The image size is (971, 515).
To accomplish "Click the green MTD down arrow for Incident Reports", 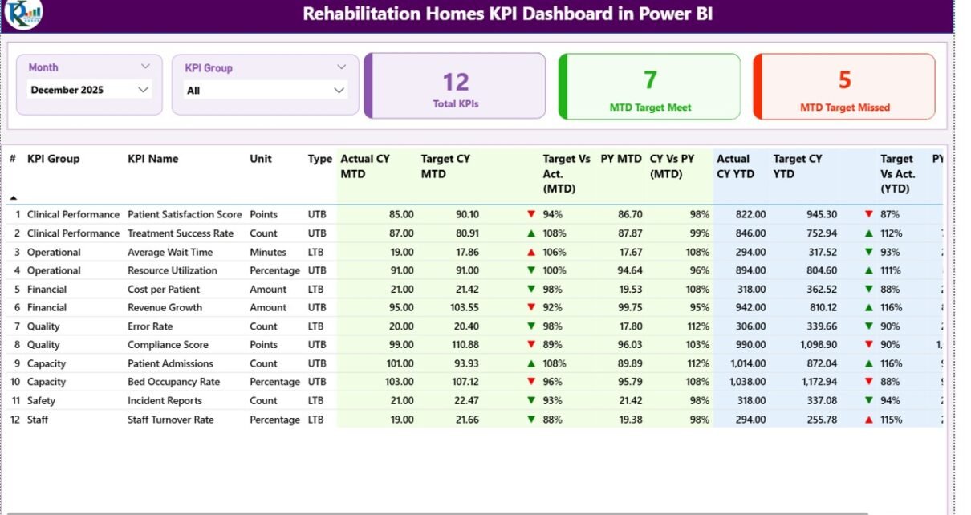I will pyautogui.click(x=530, y=401).
